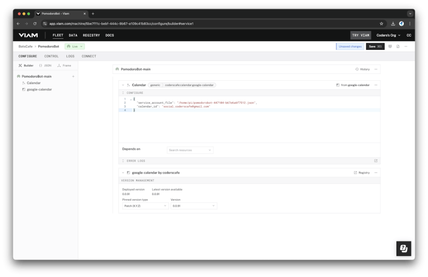
Task: Bookmark this page with the star icon
Action: [382, 23]
